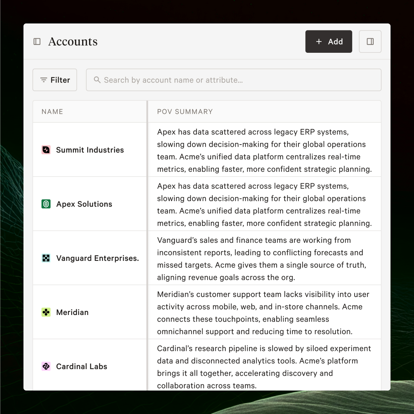Open the Summit Industries account
Viewport: 414px width, 414px height.
[x=90, y=150]
